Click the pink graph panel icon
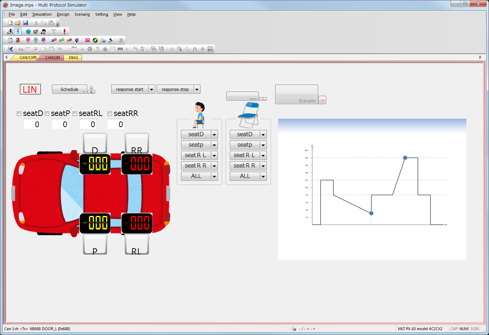 (88, 40)
